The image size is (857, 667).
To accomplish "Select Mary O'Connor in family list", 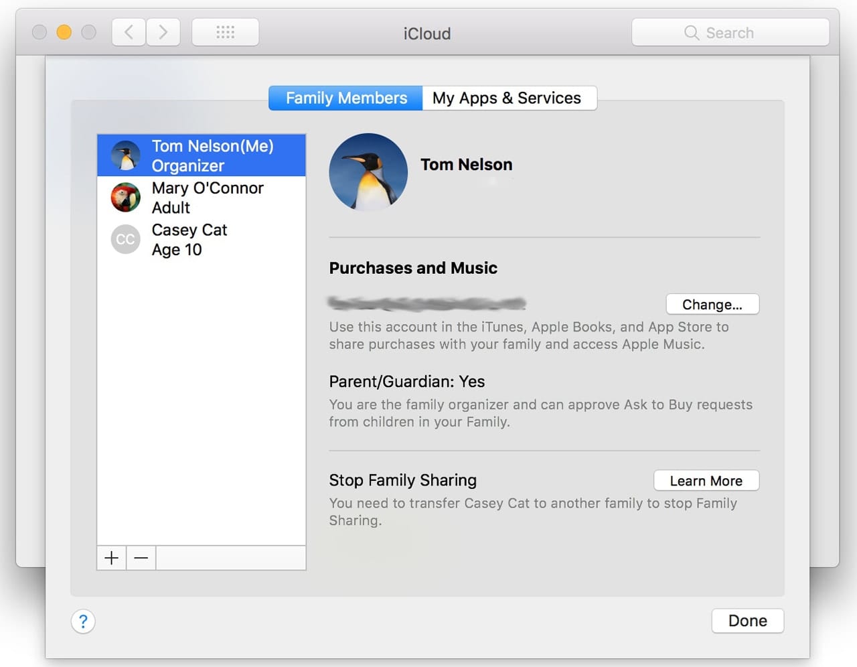I will [202, 198].
